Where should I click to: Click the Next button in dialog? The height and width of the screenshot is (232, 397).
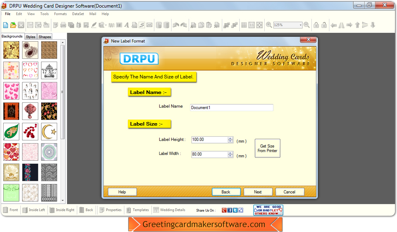tap(258, 192)
